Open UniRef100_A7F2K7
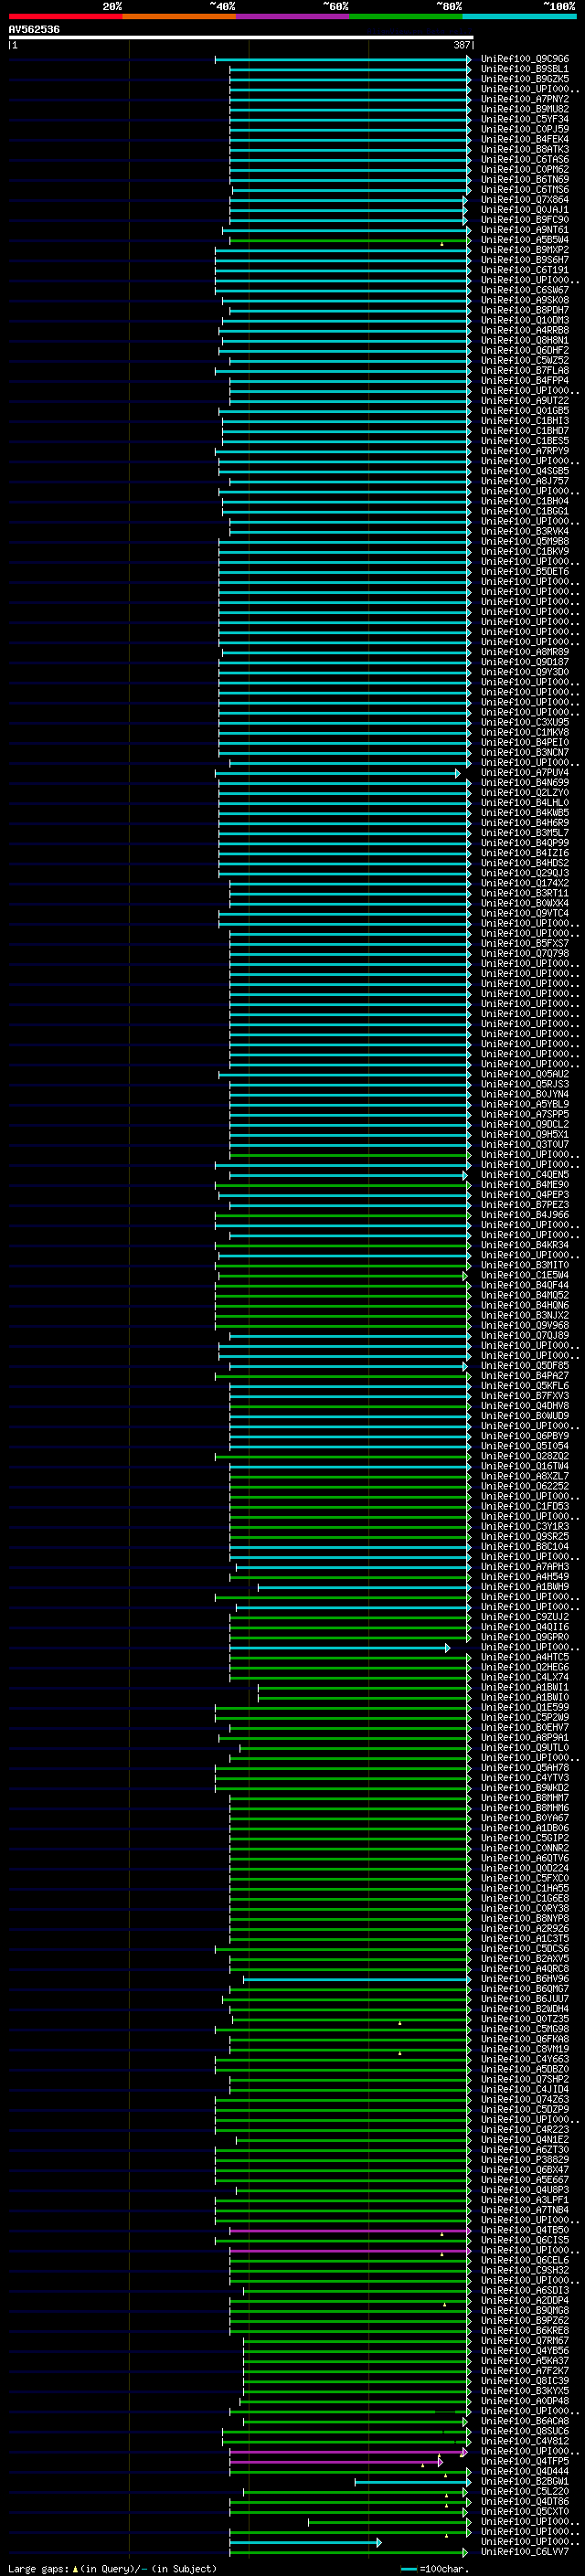This screenshot has height=2576, width=585. (x=525, y=2370)
